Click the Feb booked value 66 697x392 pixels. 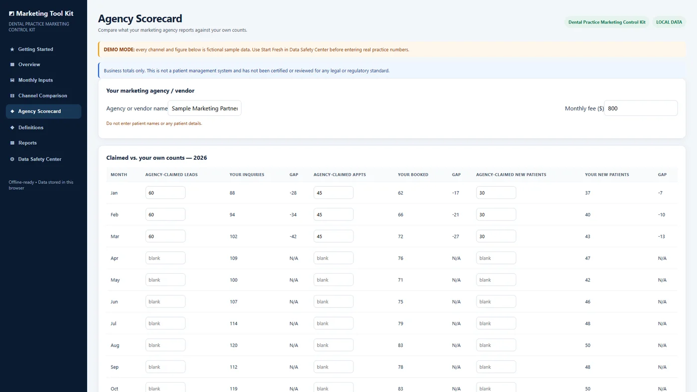tap(401, 215)
